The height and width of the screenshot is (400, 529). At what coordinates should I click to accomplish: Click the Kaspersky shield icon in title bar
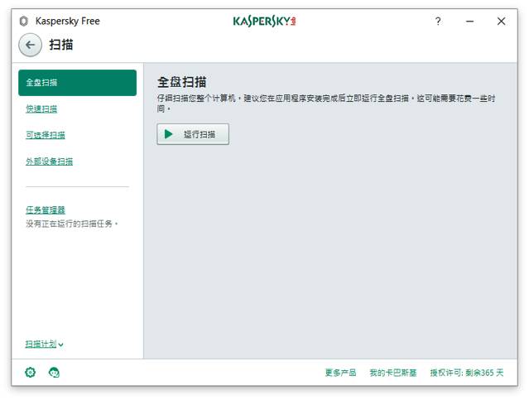[x=24, y=21]
